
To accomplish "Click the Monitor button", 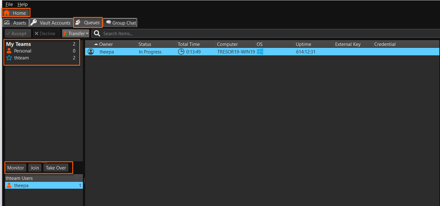I will (15, 168).
